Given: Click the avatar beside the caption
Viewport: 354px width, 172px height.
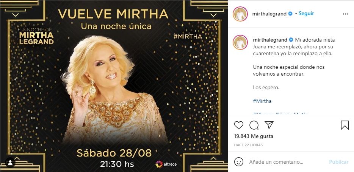Looking at the screenshot, I should (240, 42).
